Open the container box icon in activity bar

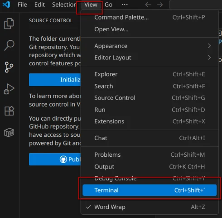(9, 132)
